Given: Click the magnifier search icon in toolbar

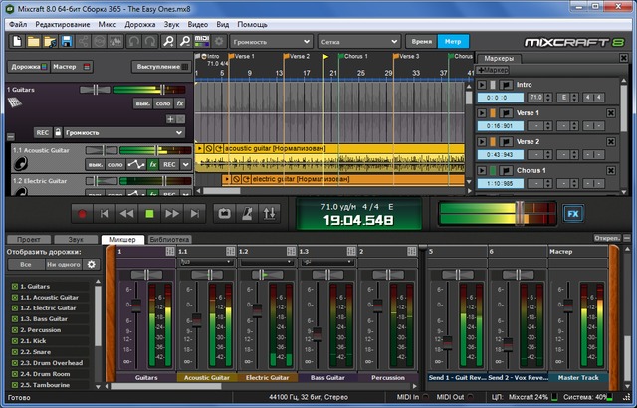Looking at the screenshot, I should (169, 42).
